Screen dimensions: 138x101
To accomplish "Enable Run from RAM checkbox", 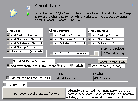I will 5,85.
